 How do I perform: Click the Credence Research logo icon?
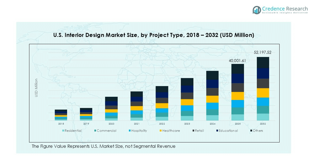[257, 10]
